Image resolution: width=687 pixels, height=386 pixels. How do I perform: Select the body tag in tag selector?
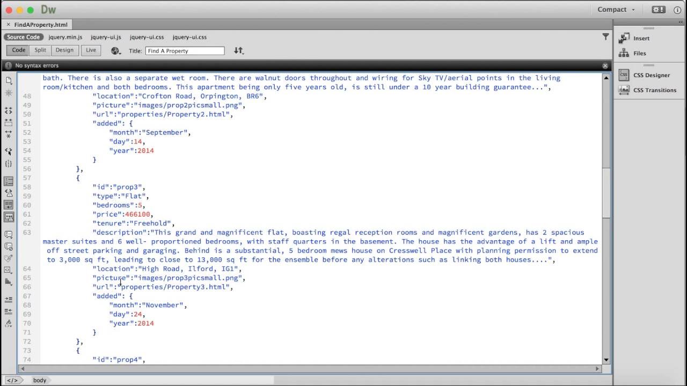click(40, 380)
